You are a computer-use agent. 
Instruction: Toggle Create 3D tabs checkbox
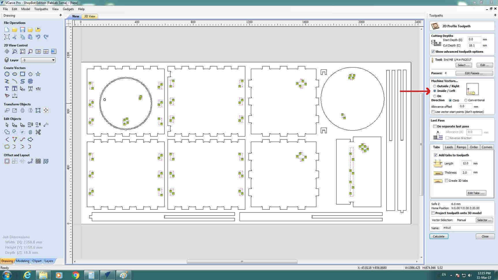446,181
